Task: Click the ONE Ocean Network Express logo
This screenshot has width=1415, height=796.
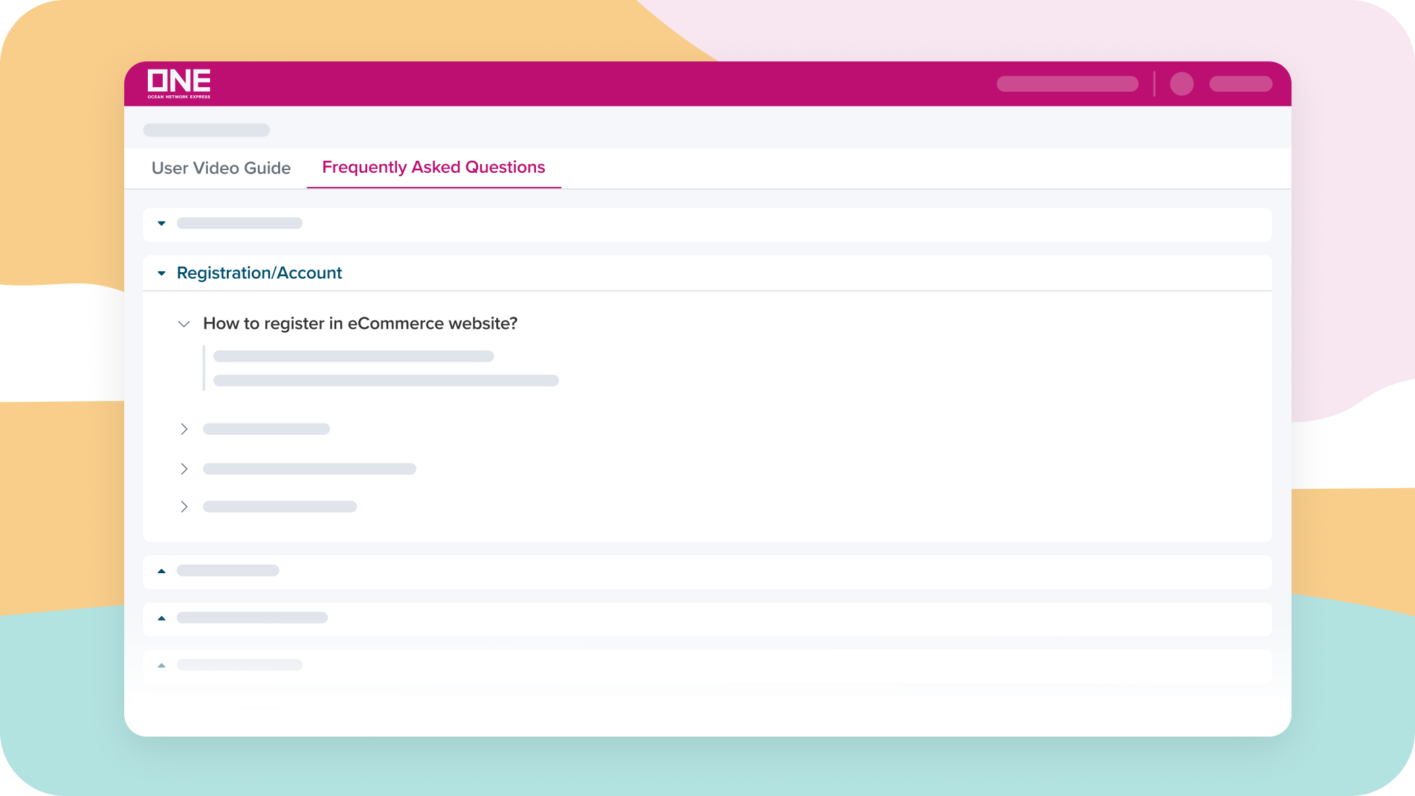Action: [x=179, y=84]
